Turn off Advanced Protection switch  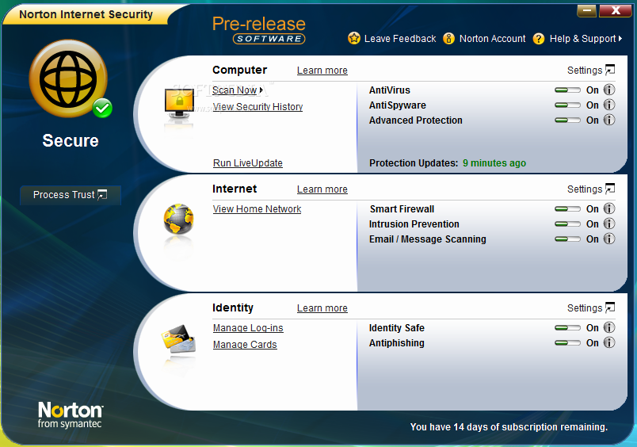[567, 120]
